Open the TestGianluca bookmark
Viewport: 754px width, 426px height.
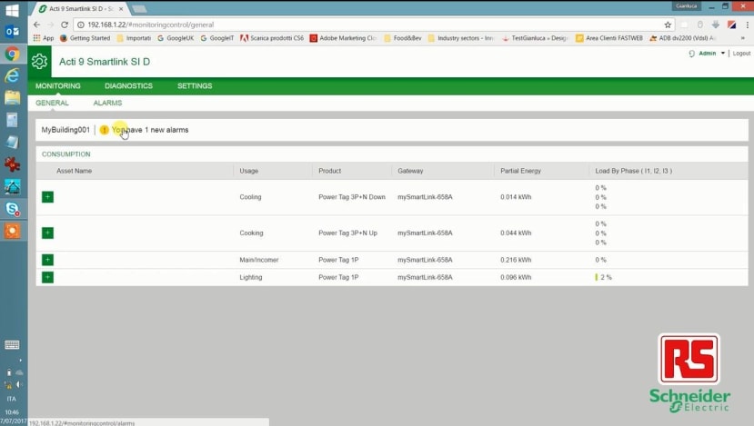pos(534,38)
